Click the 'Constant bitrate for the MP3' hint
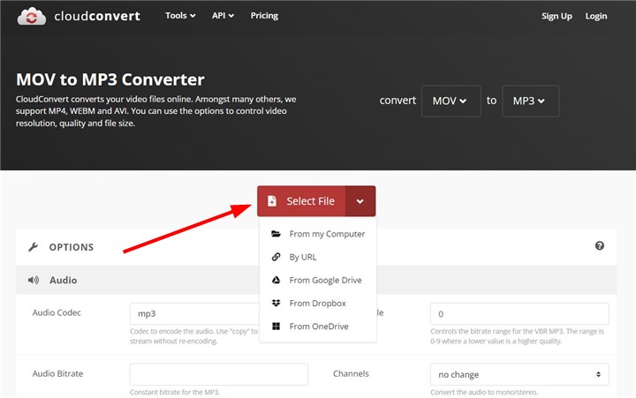Screen dimensions: 636x398 point(175,392)
